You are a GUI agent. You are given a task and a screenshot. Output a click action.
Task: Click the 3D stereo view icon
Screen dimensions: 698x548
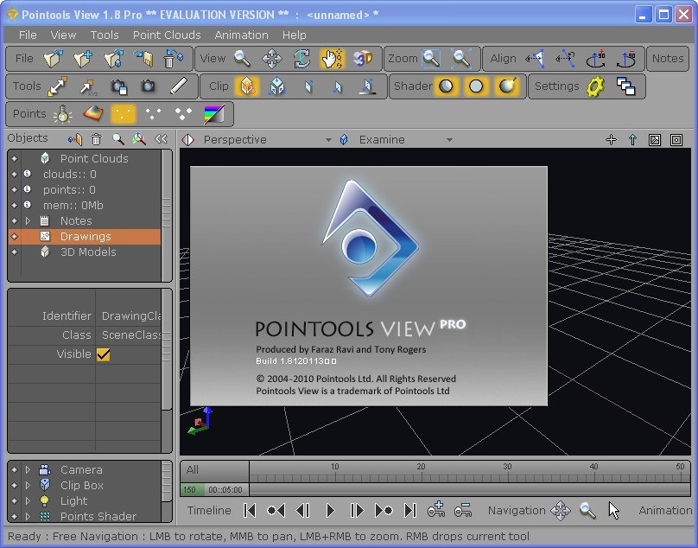pyautogui.click(x=362, y=59)
